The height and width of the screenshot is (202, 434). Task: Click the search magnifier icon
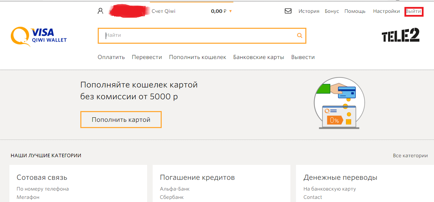pyautogui.click(x=300, y=35)
